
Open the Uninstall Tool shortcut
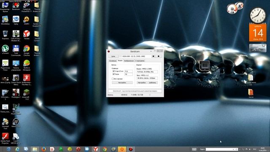(5, 124)
